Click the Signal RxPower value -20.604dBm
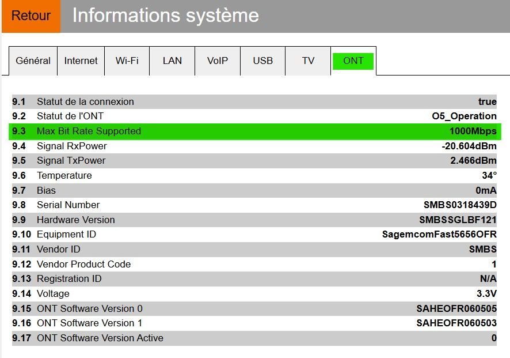The height and width of the screenshot is (358, 510). click(x=469, y=146)
